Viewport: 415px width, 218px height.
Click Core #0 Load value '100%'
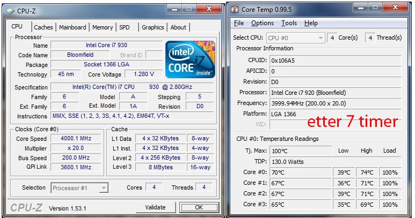[x=390, y=172]
